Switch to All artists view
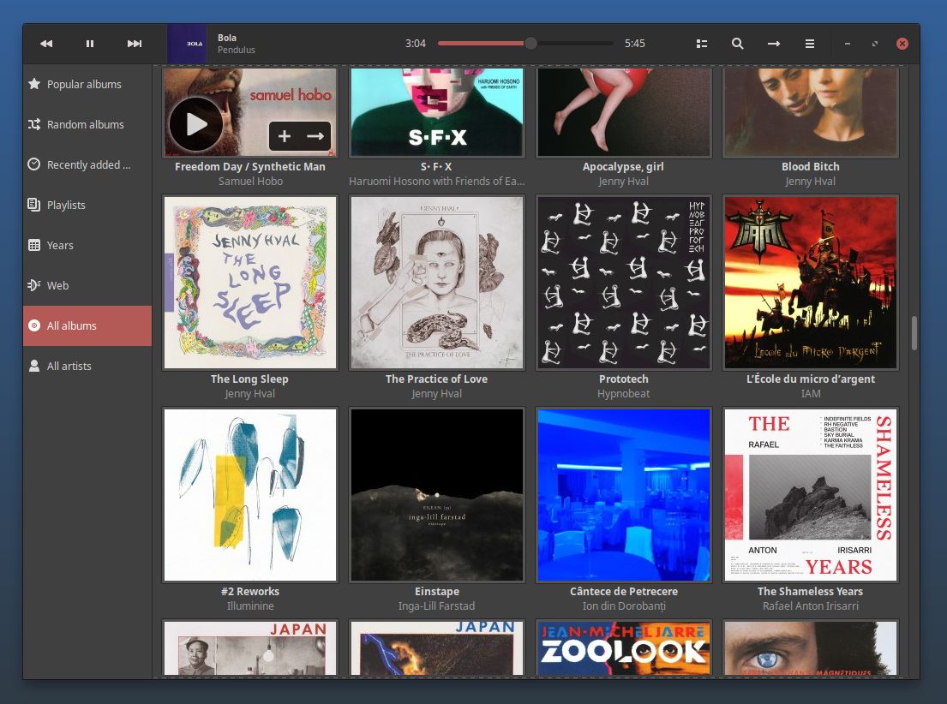The height and width of the screenshot is (704, 947). pos(87,366)
